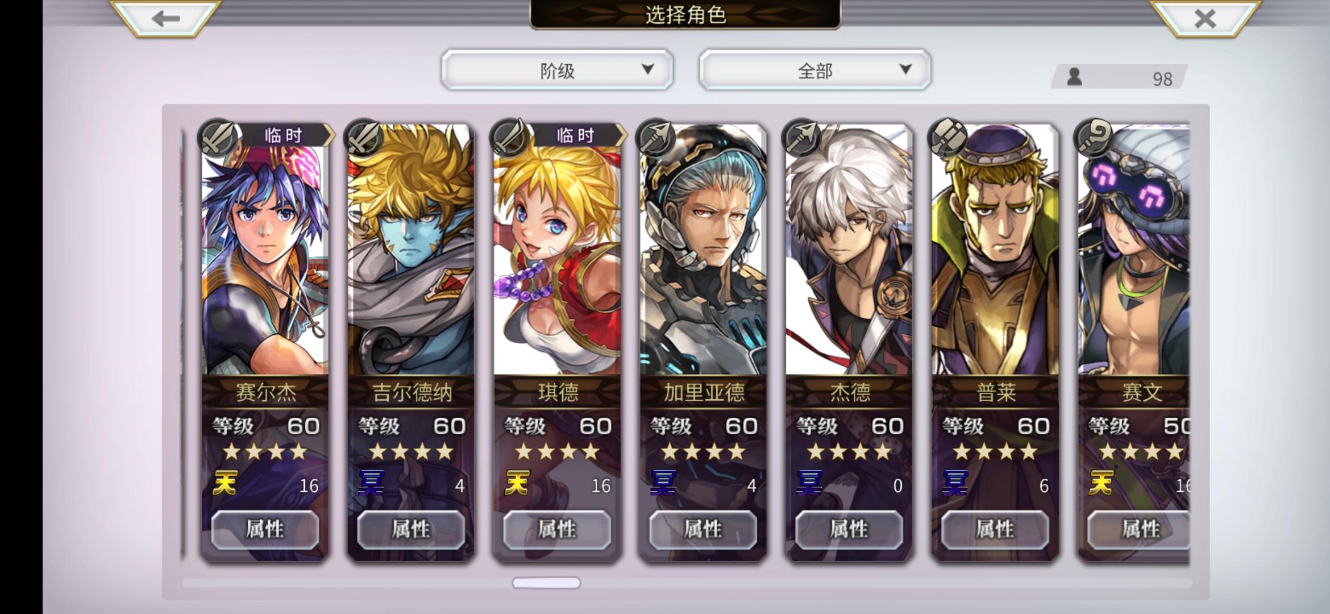Image resolution: width=1330 pixels, height=614 pixels.
Task: Close the character selection screen
Action: tap(1205, 18)
